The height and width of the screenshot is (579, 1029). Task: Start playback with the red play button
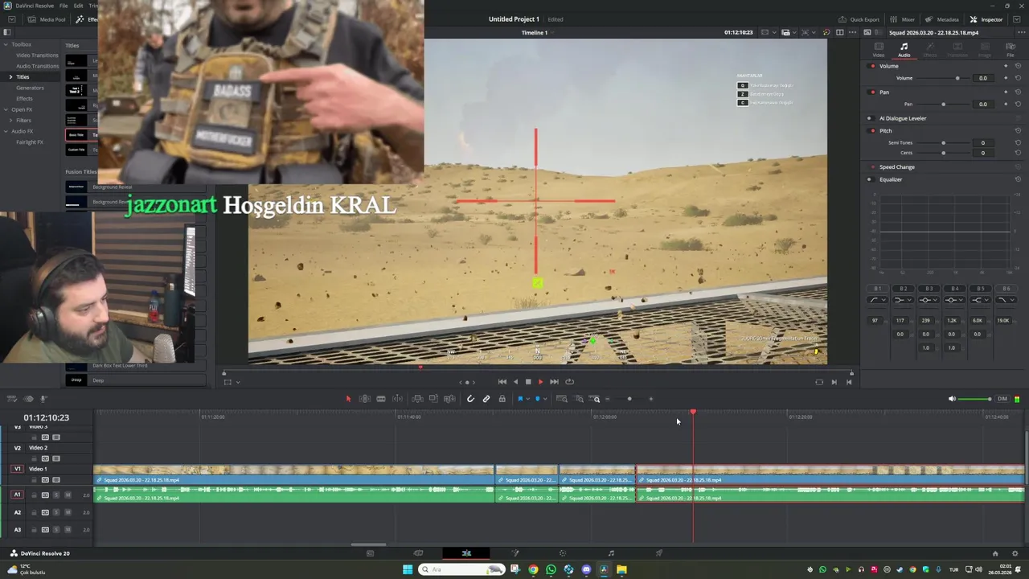tap(540, 382)
